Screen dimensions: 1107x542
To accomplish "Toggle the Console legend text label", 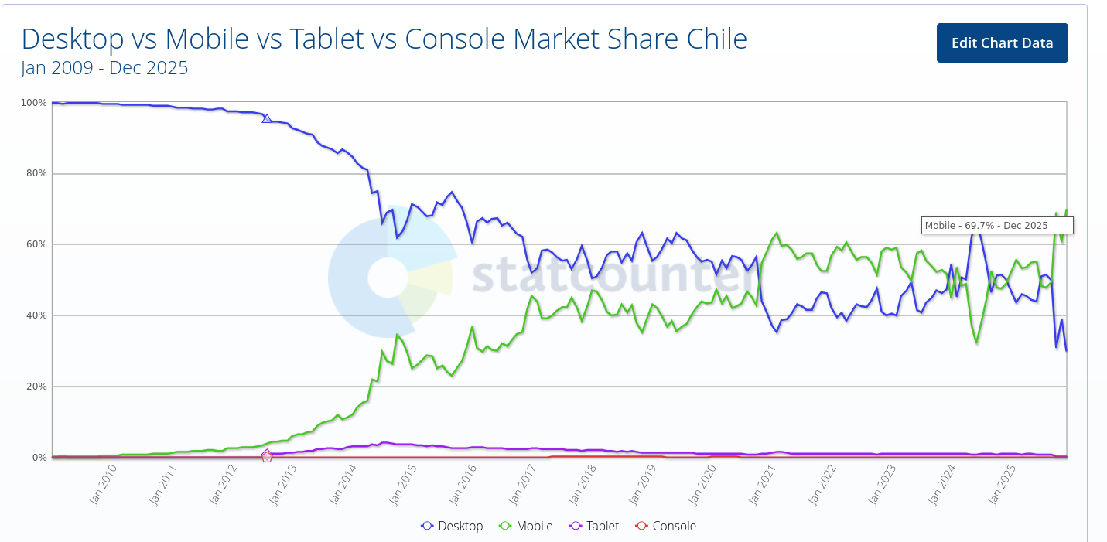I will pos(675,526).
